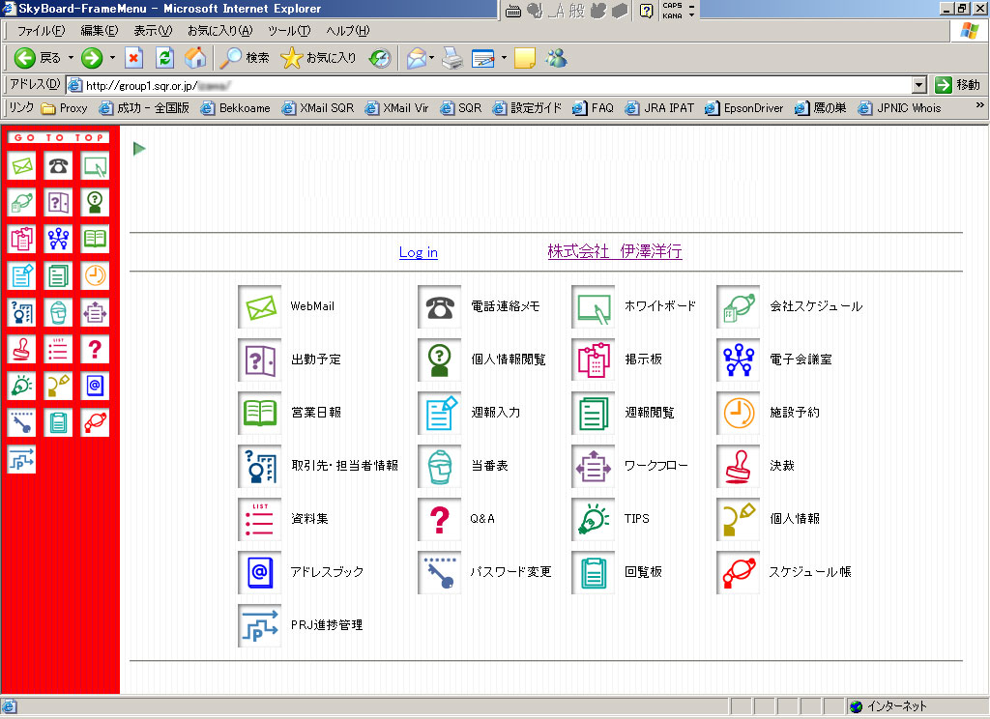Screen dimensions: 990x719
Task: Open the ヘルプ(H) menu
Action: tap(348, 30)
